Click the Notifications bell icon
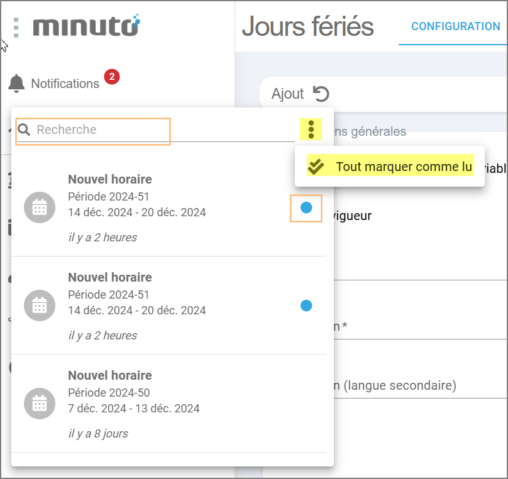 [16, 83]
